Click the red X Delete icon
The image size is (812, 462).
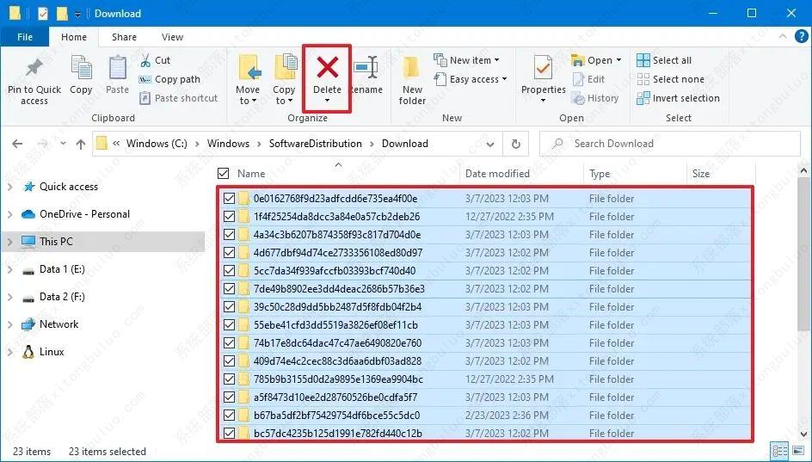[x=327, y=67]
